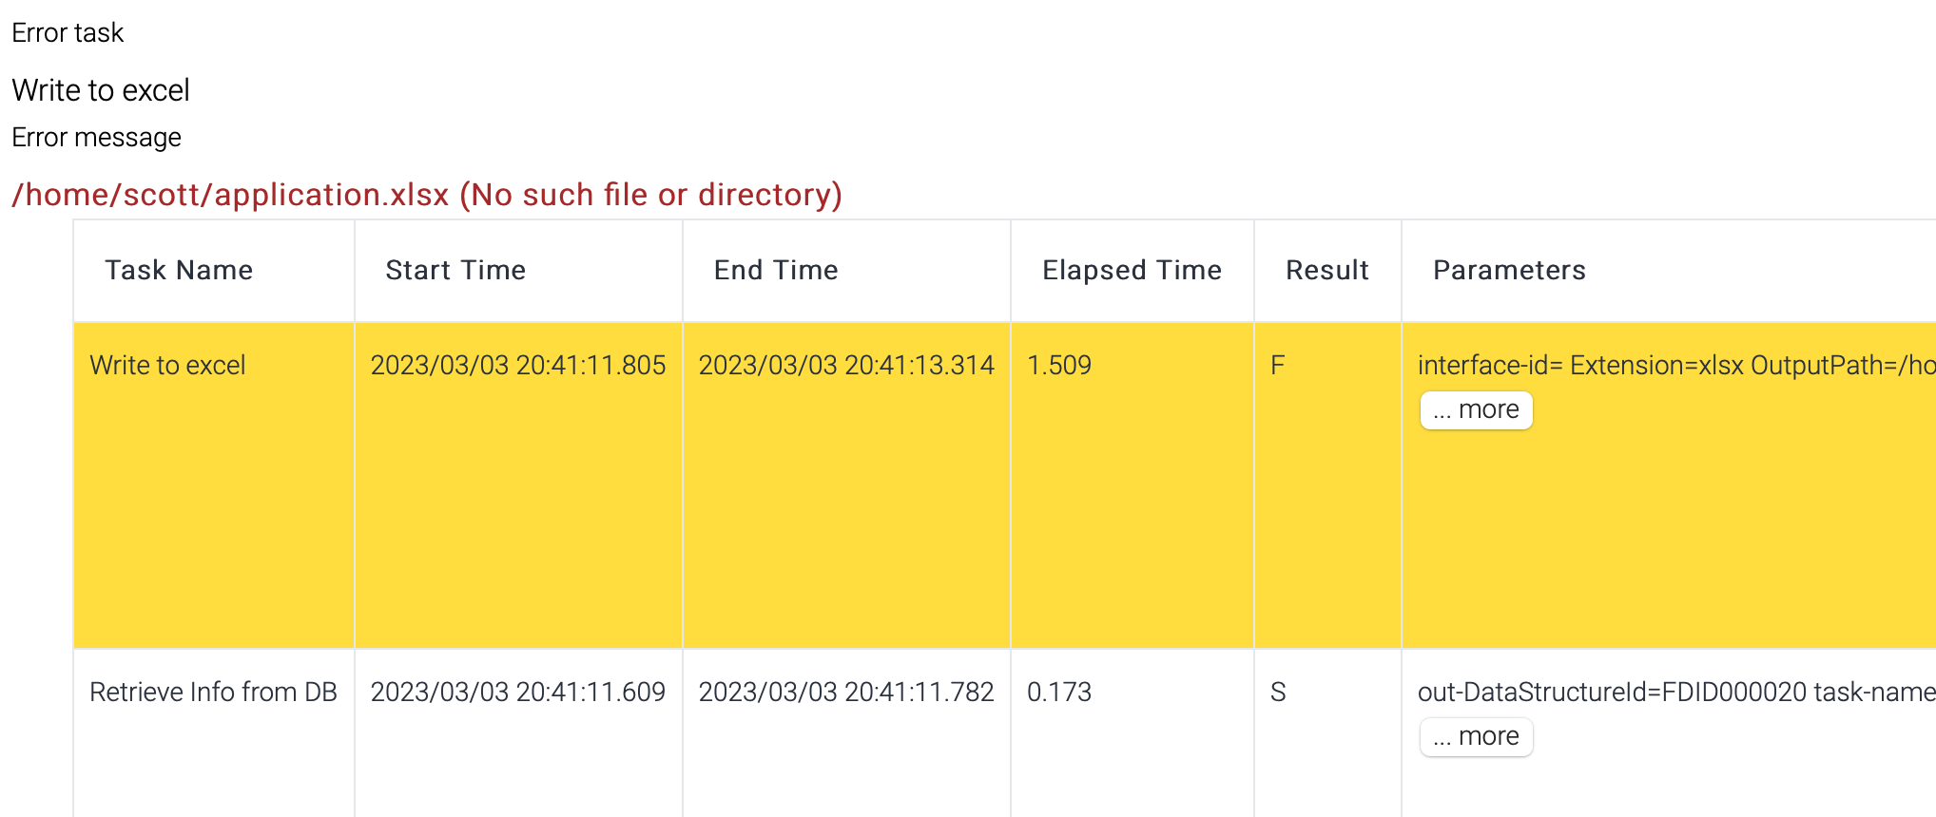Viewport: 1936px width, 817px height.
Task: Select the End Time column header
Action: click(x=776, y=271)
